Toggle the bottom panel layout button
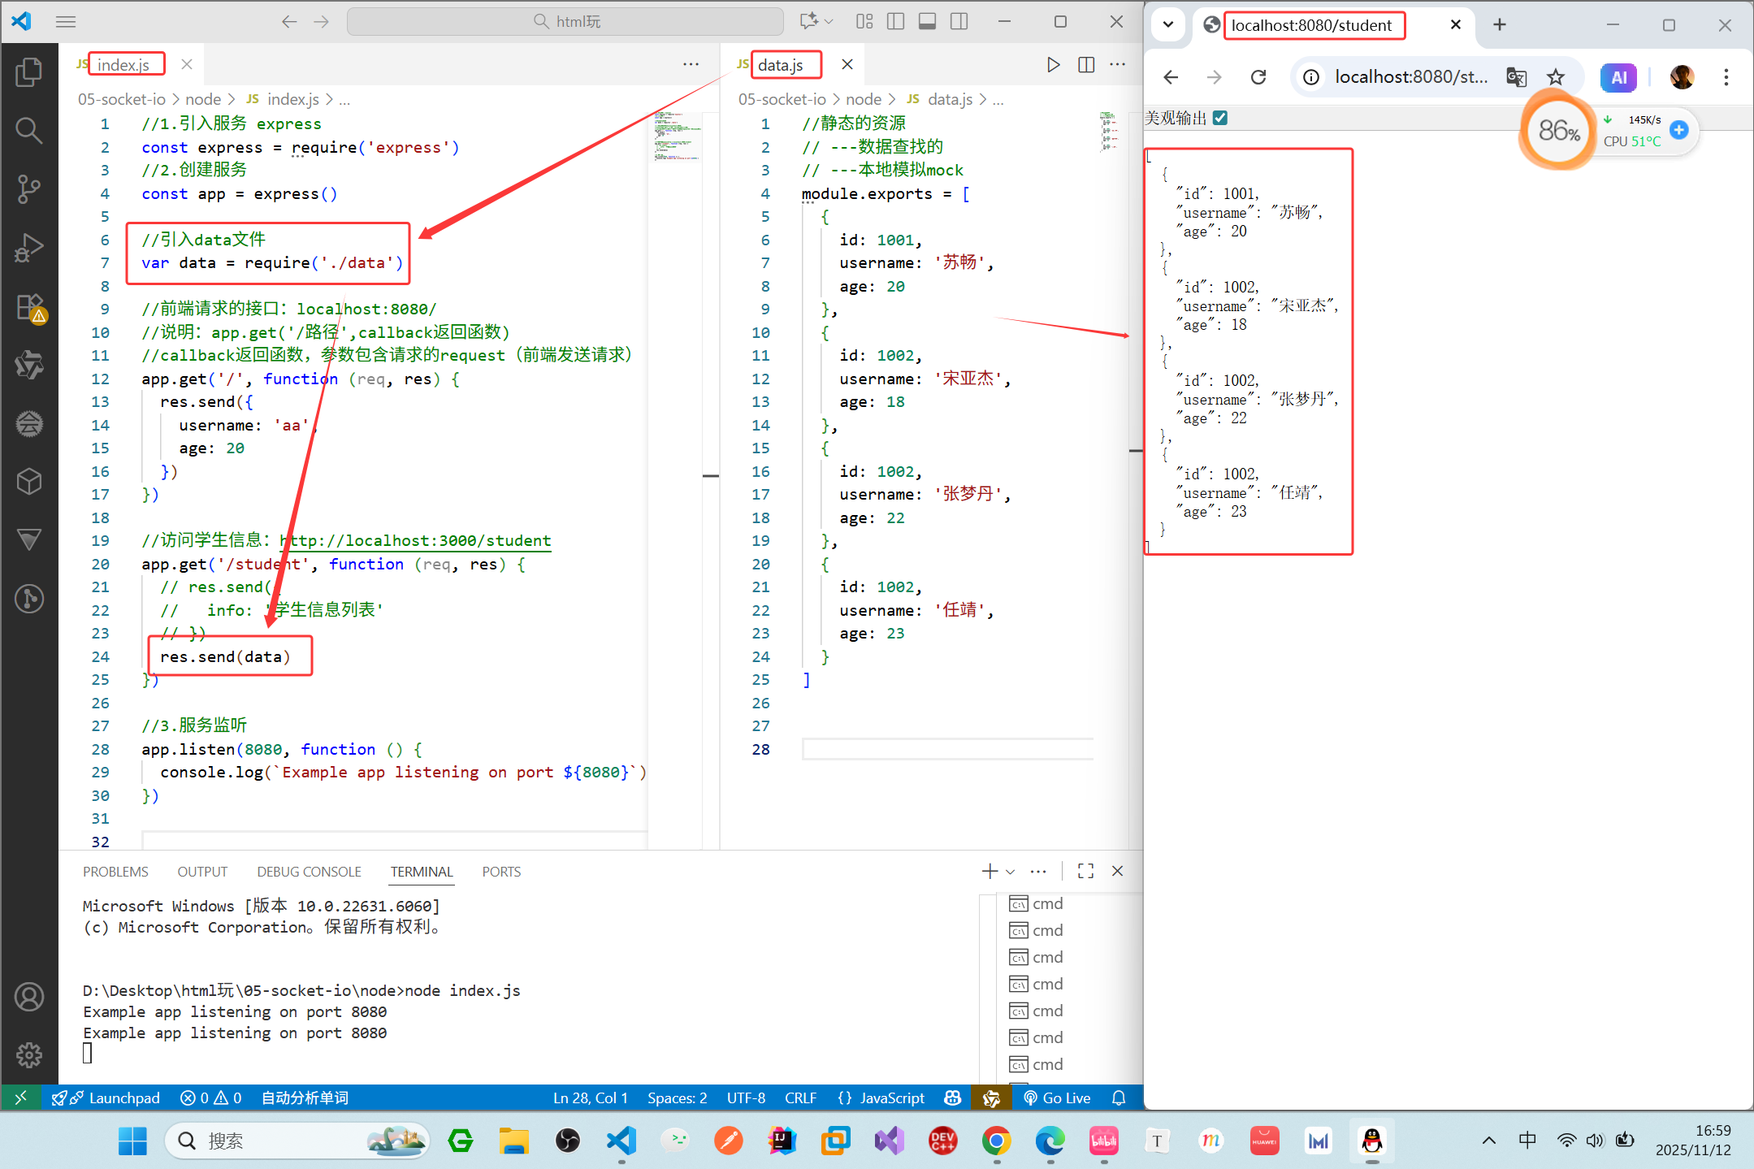The height and width of the screenshot is (1169, 1754). (x=927, y=22)
